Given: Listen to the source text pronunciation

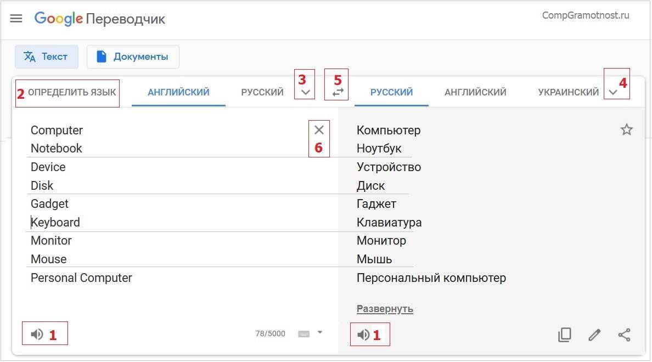Looking at the screenshot, I should (x=37, y=334).
